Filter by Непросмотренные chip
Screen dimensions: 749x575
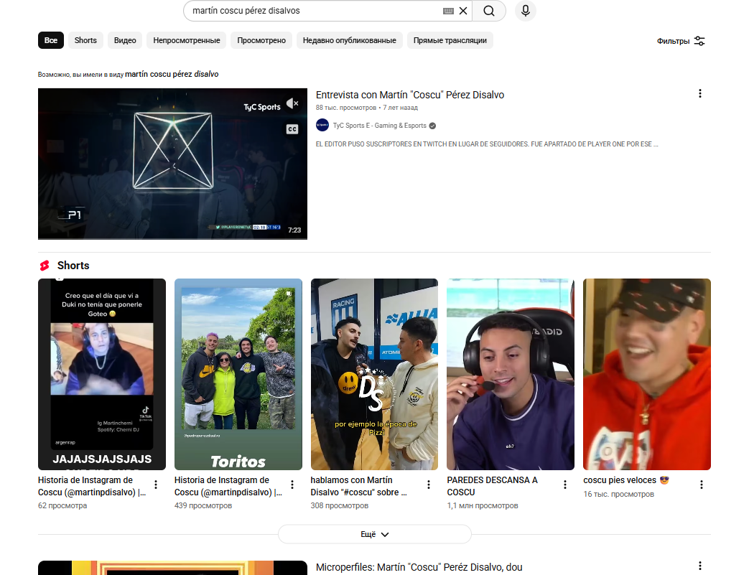[x=187, y=40]
